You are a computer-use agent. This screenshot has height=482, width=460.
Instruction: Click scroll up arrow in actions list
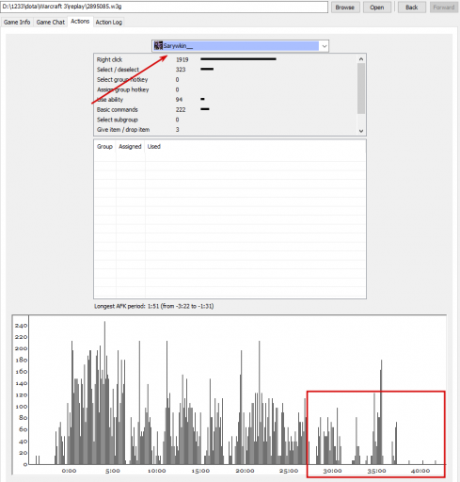click(361, 59)
